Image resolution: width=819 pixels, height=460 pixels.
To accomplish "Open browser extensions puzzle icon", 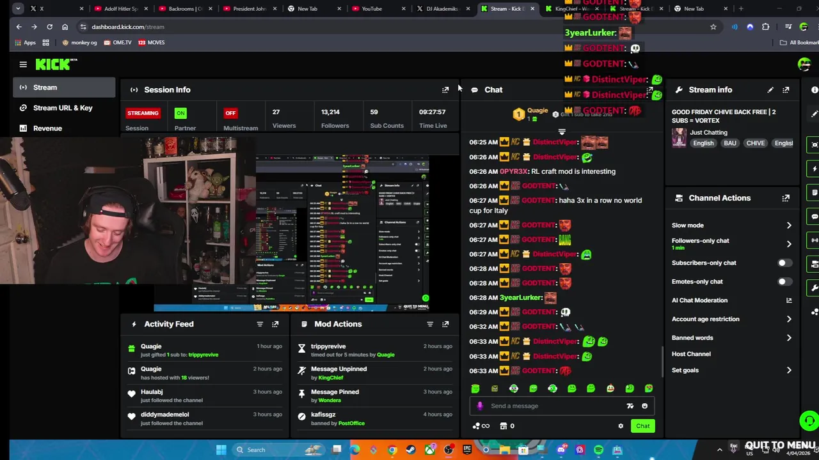I will point(766,27).
